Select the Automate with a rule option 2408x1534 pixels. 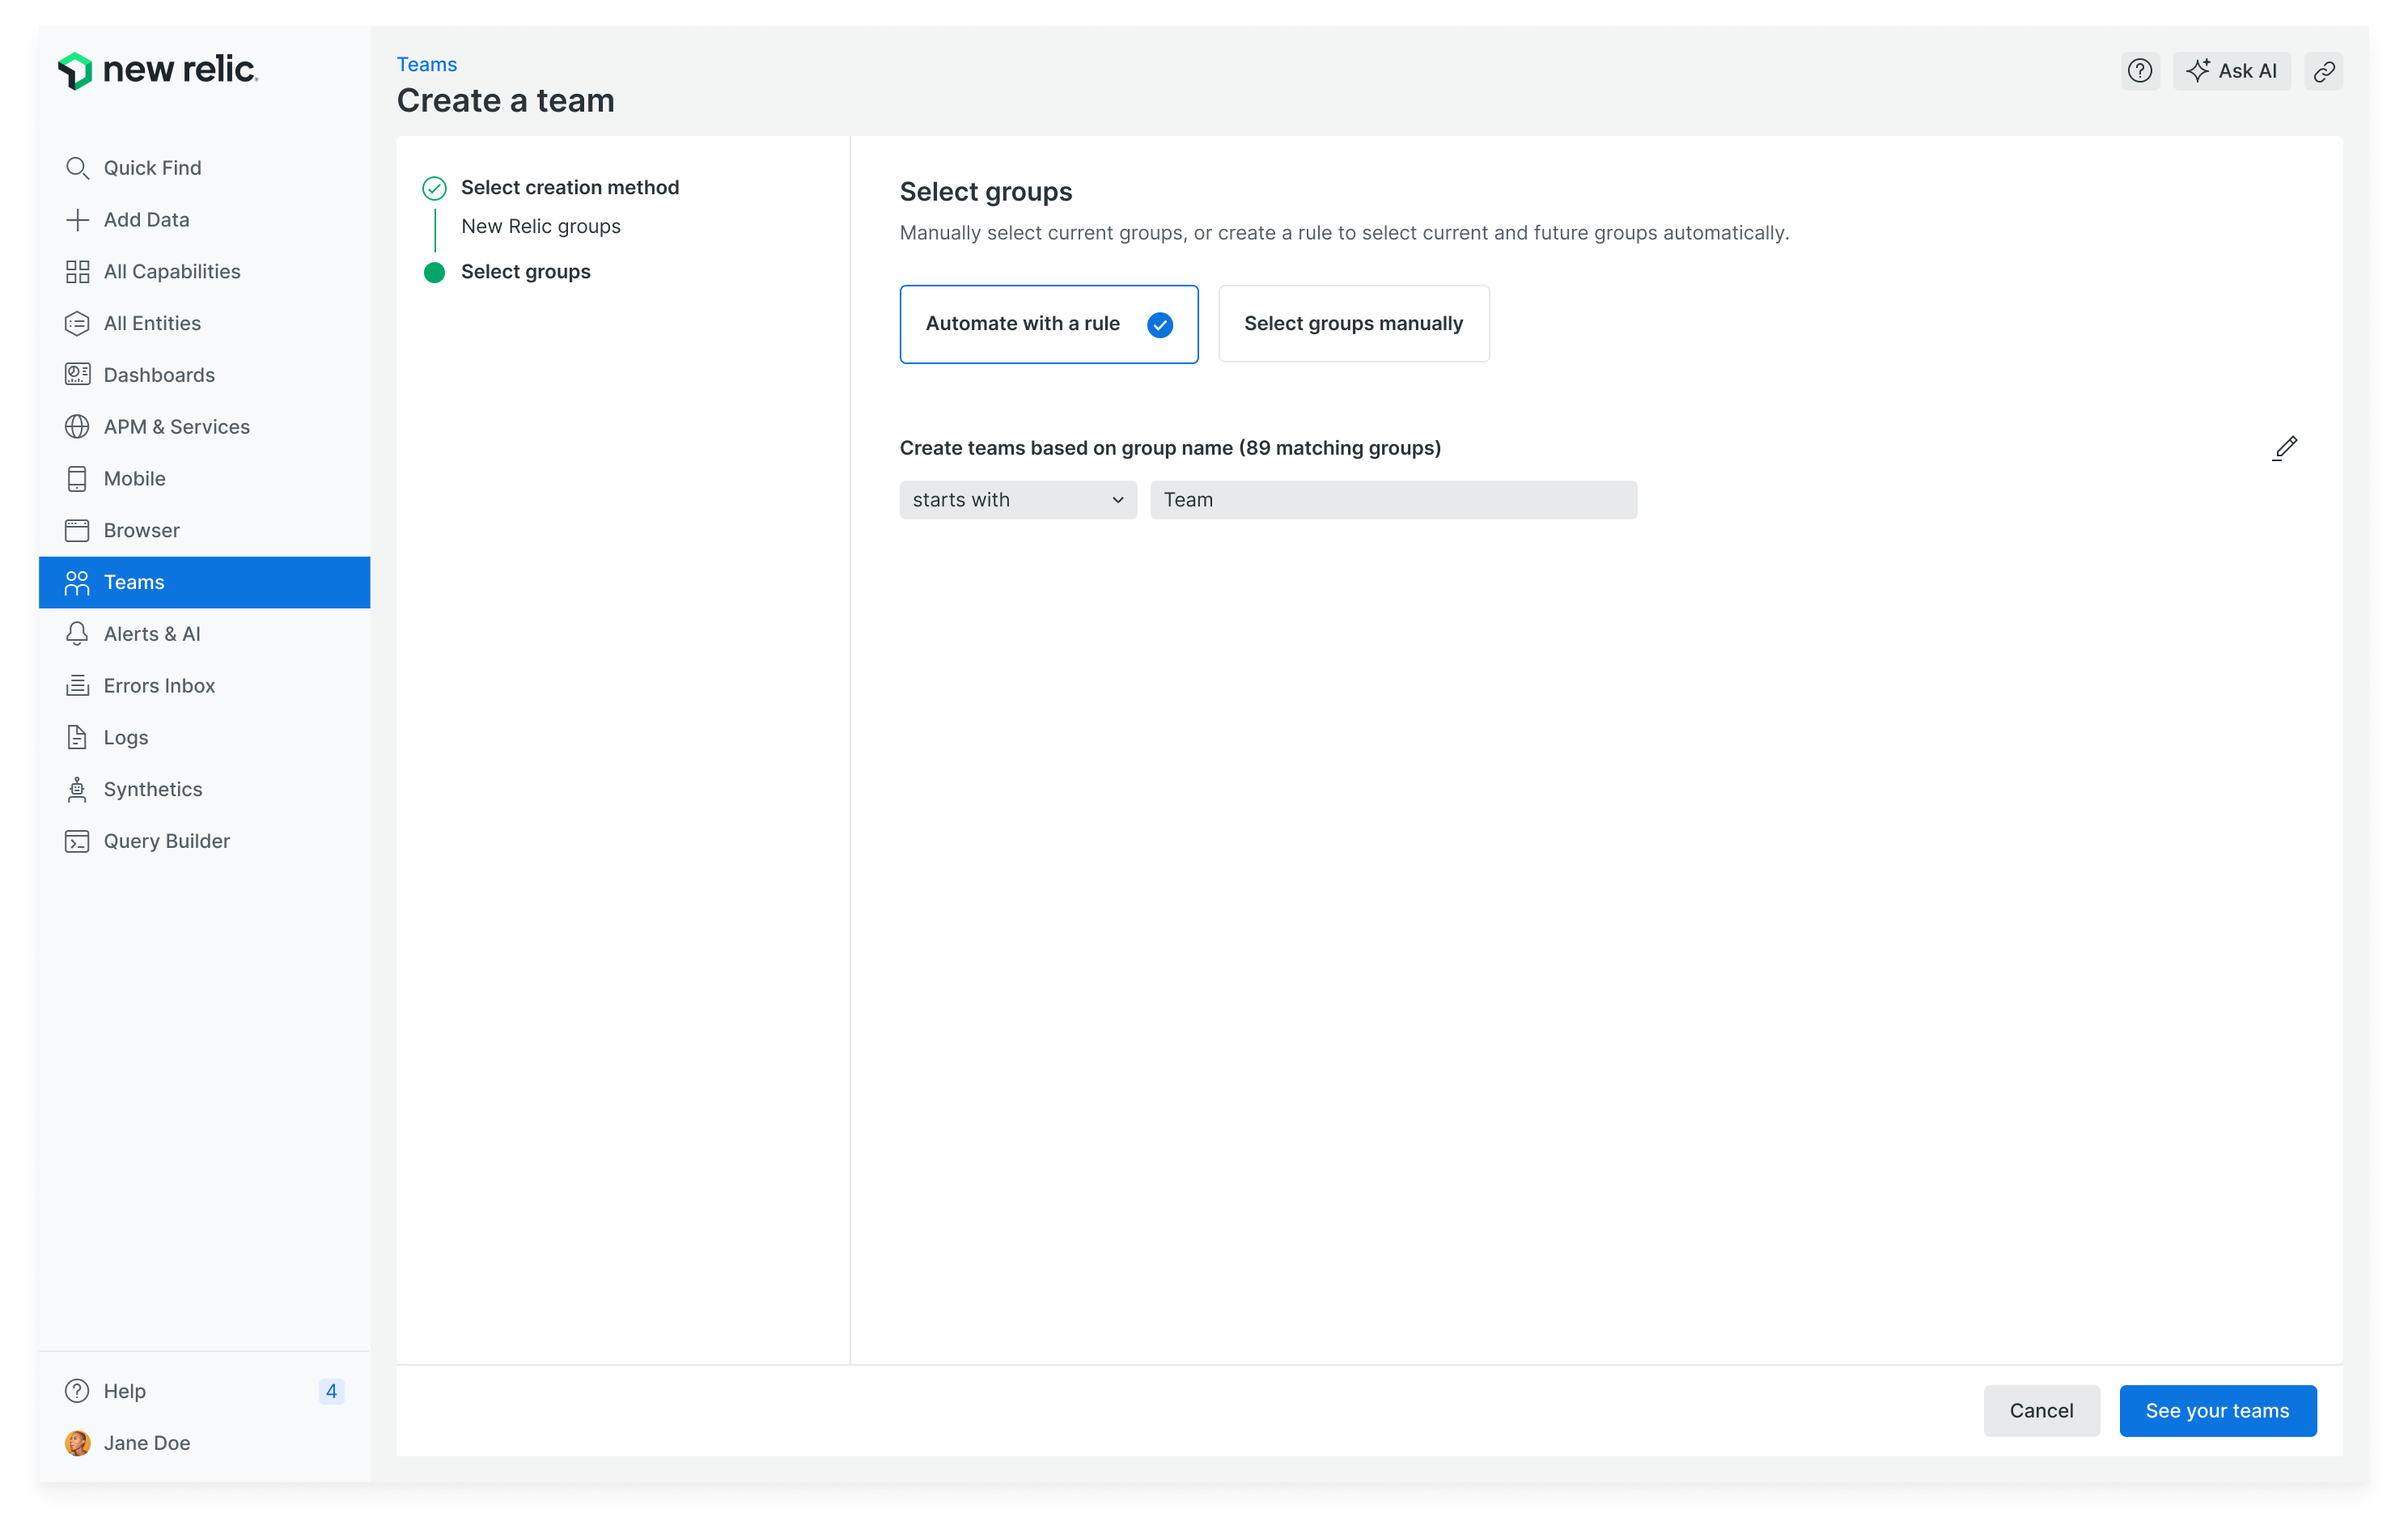(x=1048, y=324)
